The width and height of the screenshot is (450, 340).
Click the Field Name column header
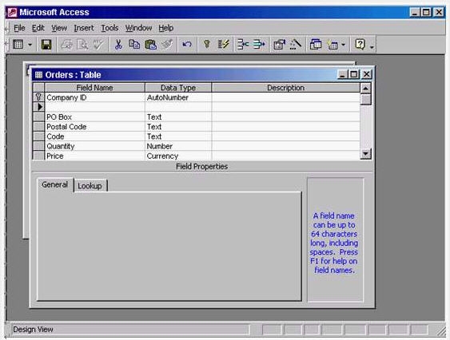[x=94, y=88]
